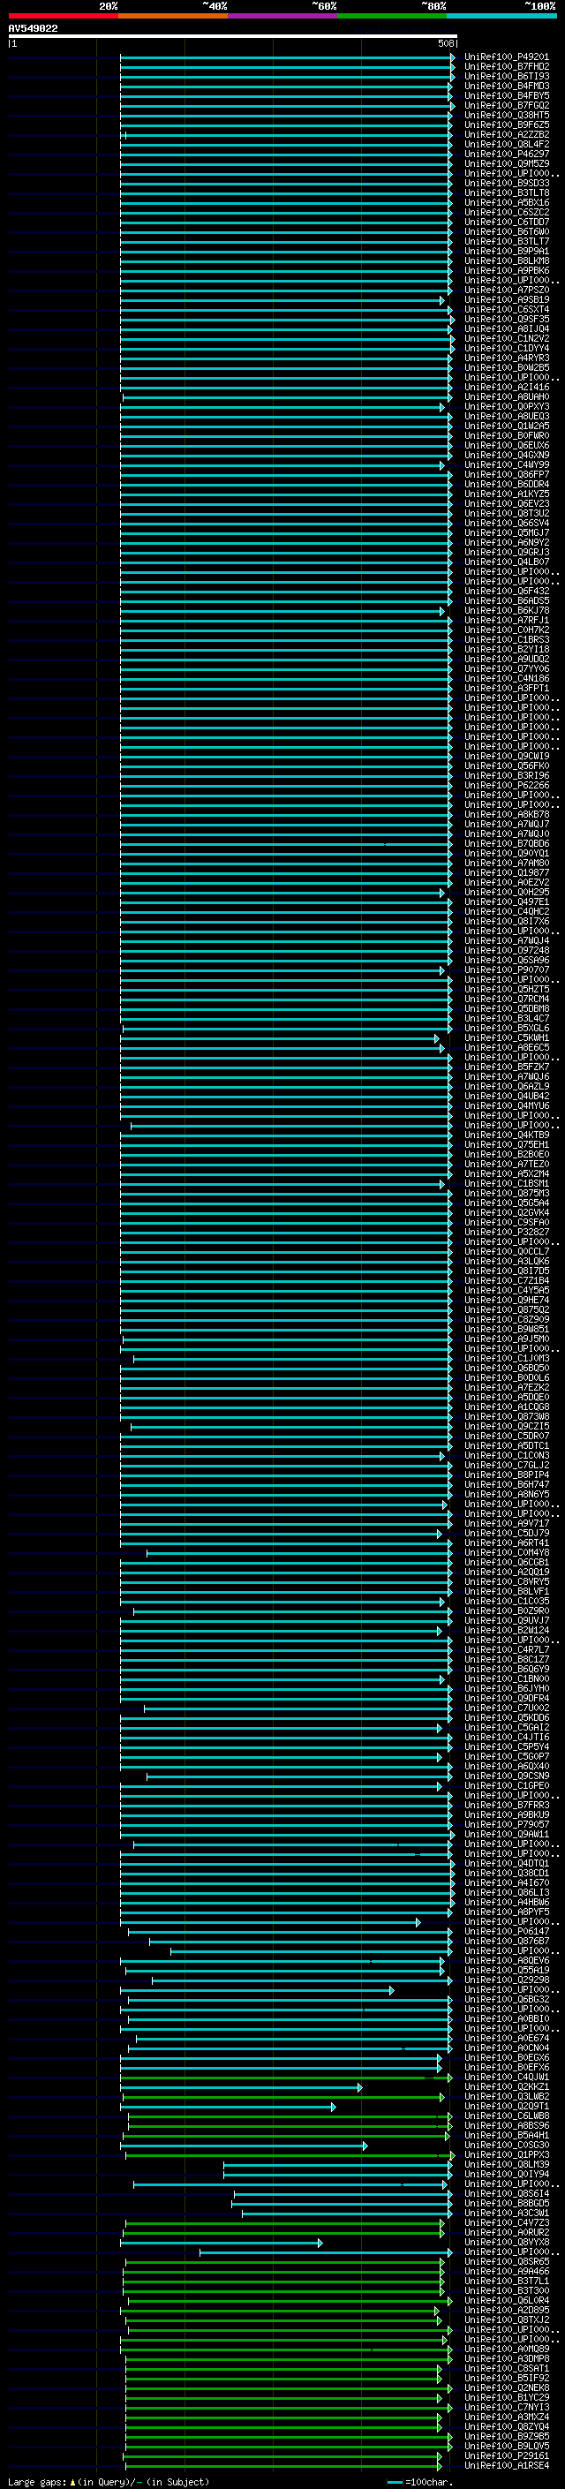This screenshot has height=2489, width=565.
Task: Select hit label UniRef100_P32827
Action: [x=506, y=1233]
